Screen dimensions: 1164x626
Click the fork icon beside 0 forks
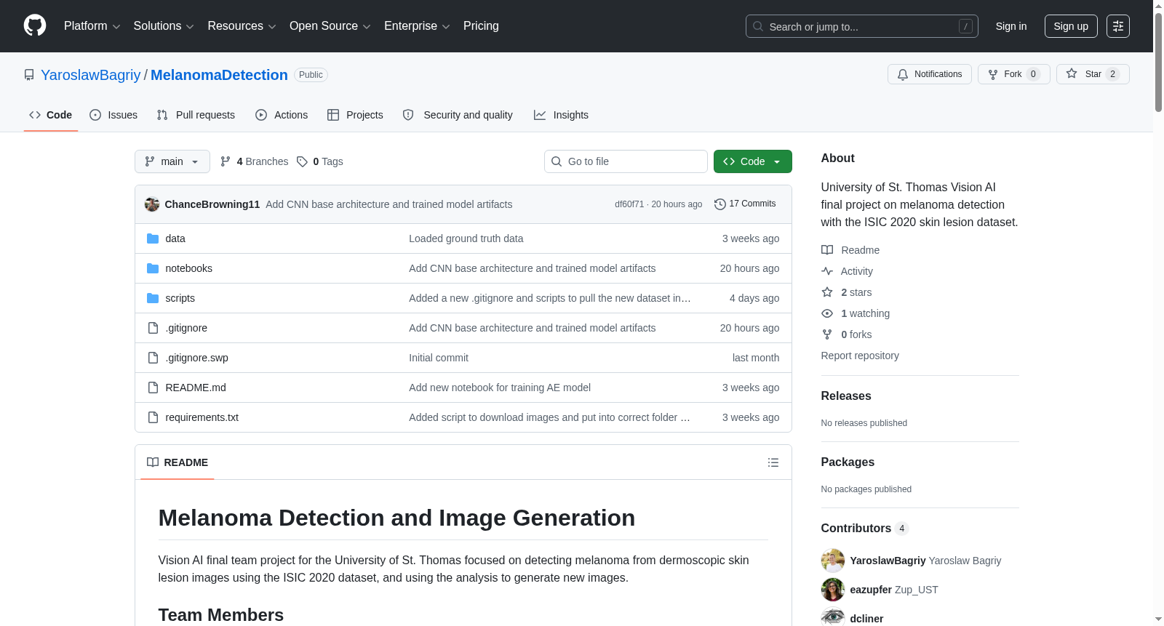pos(827,334)
